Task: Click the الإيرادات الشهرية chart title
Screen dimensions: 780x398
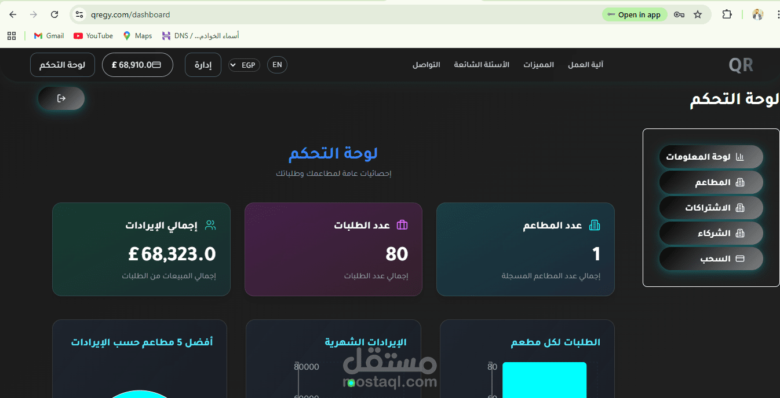Action: pyautogui.click(x=365, y=342)
